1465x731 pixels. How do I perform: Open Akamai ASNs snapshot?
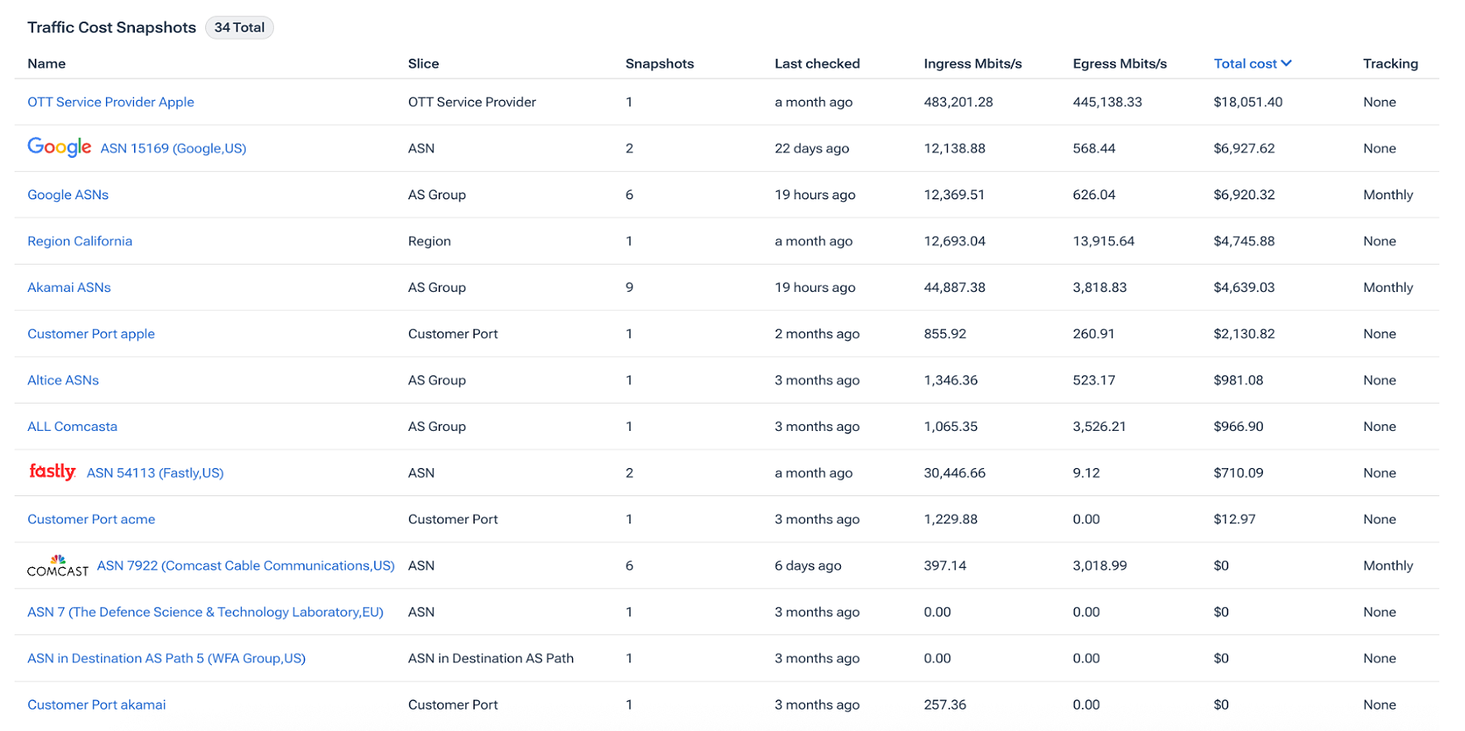[69, 287]
